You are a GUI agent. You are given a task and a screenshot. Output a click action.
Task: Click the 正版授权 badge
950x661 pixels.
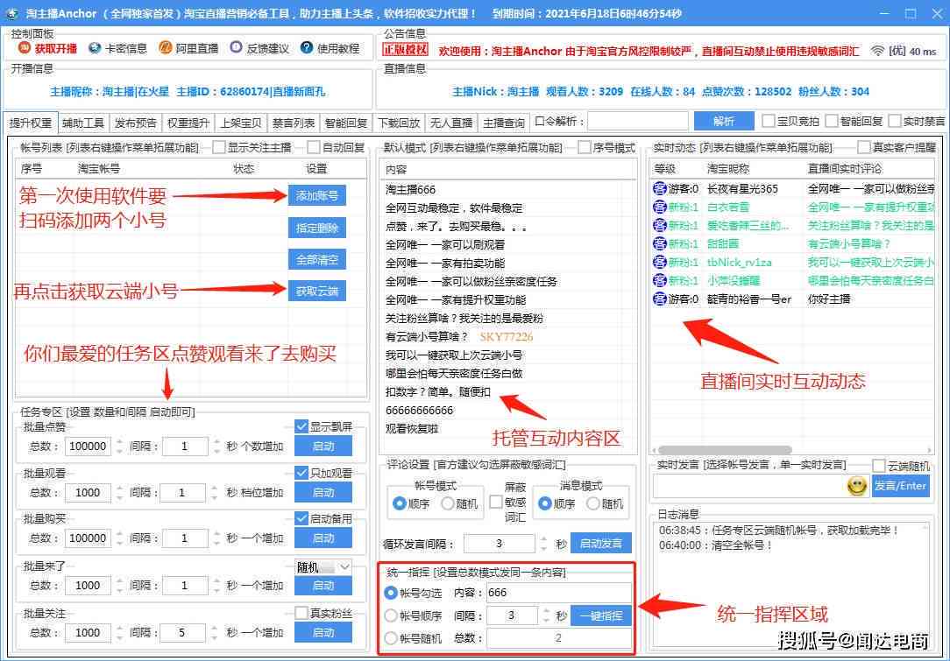click(x=405, y=50)
